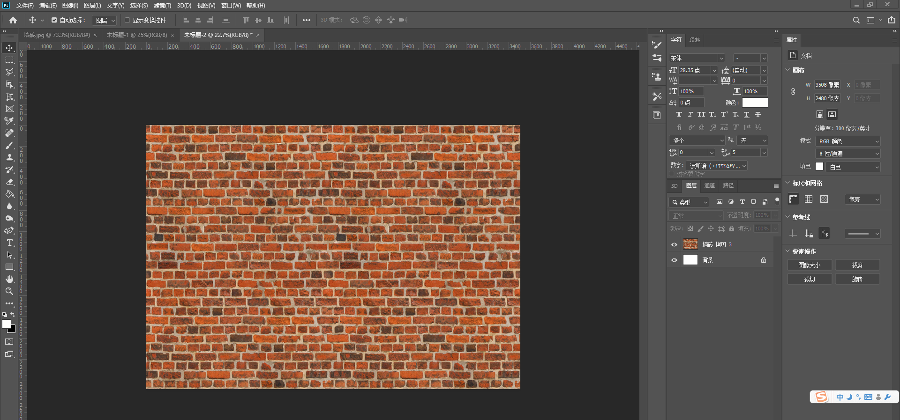
Task: Hide the 墙砖 拷贝 3 layer
Action: click(675, 244)
